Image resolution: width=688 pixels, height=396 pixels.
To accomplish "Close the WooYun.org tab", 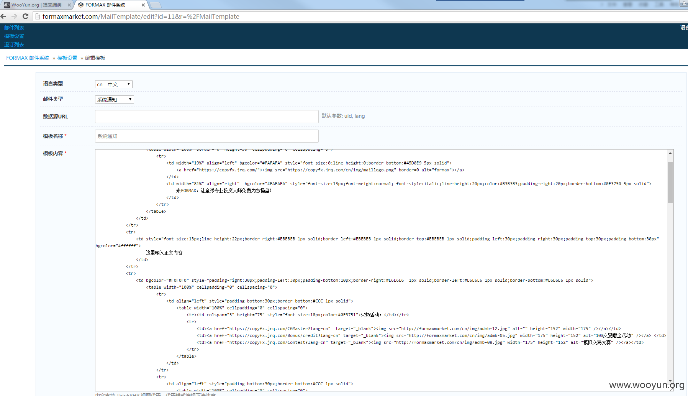I will 69,5.
